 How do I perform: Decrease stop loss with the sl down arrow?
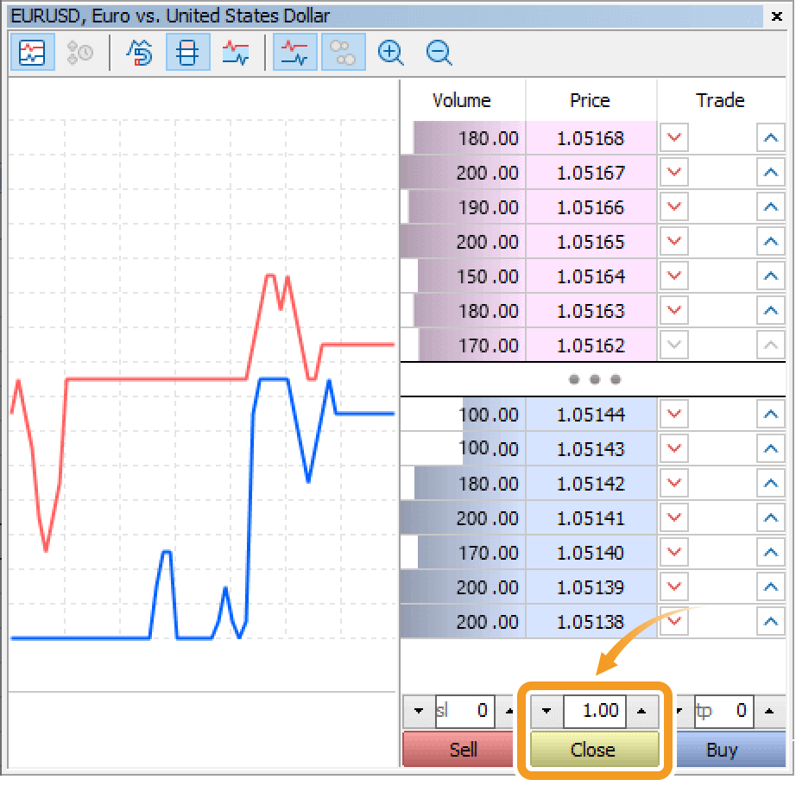pyautogui.click(x=420, y=711)
